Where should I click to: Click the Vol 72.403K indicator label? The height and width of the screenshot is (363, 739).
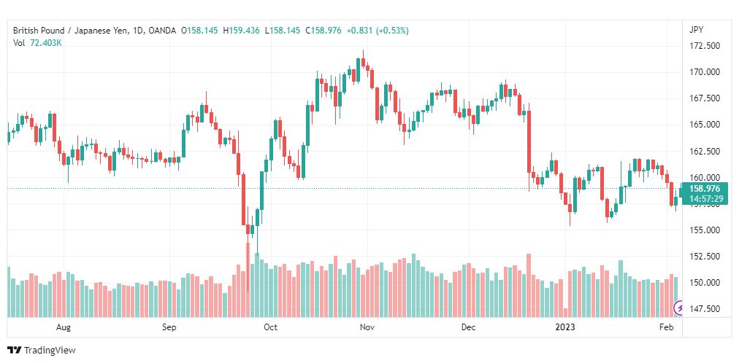(x=38, y=43)
